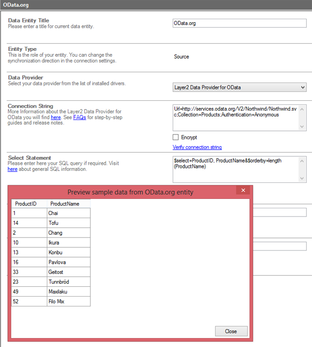Click the Verify connection string link
Image resolution: width=312 pixels, height=347 pixels.
point(197,148)
